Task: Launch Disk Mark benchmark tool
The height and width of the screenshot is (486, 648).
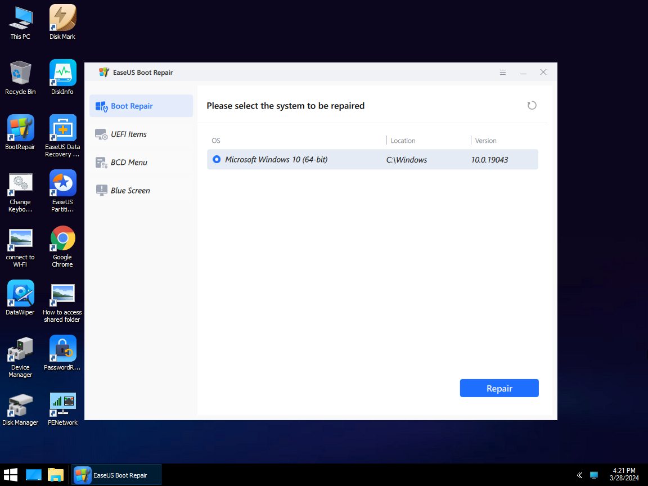Action: [x=62, y=17]
